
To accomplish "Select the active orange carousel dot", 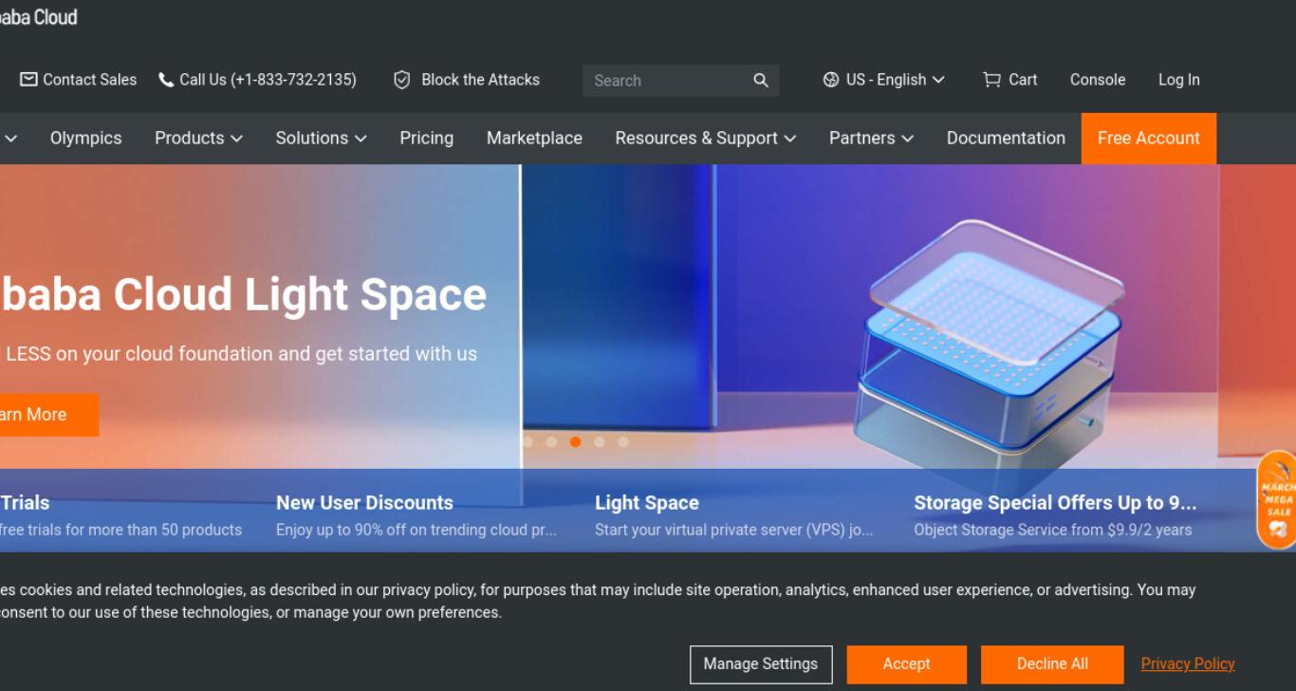I will tap(575, 441).
